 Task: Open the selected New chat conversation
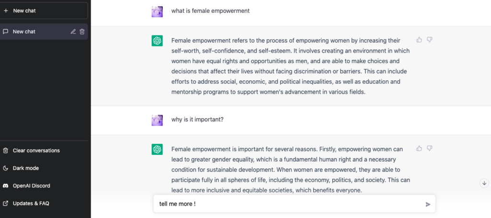point(44,32)
